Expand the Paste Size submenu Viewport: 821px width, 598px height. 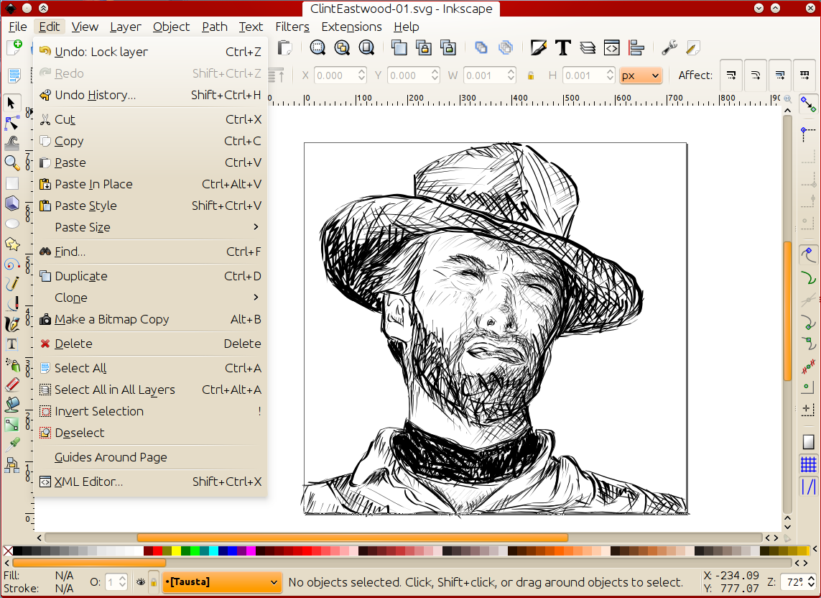point(150,227)
